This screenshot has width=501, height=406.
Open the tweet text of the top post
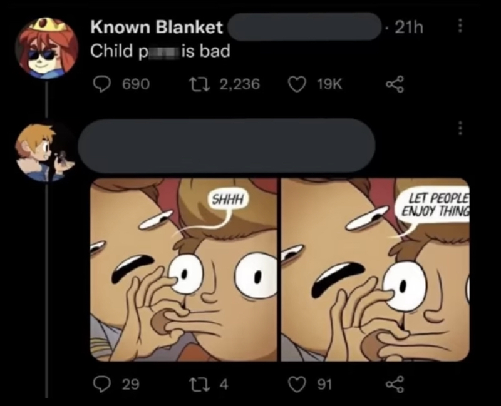[160, 51]
